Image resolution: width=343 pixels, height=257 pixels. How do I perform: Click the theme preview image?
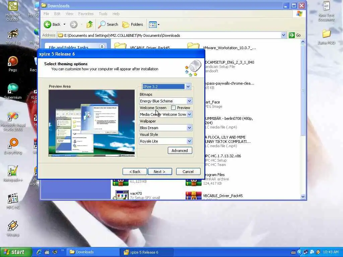point(92,123)
